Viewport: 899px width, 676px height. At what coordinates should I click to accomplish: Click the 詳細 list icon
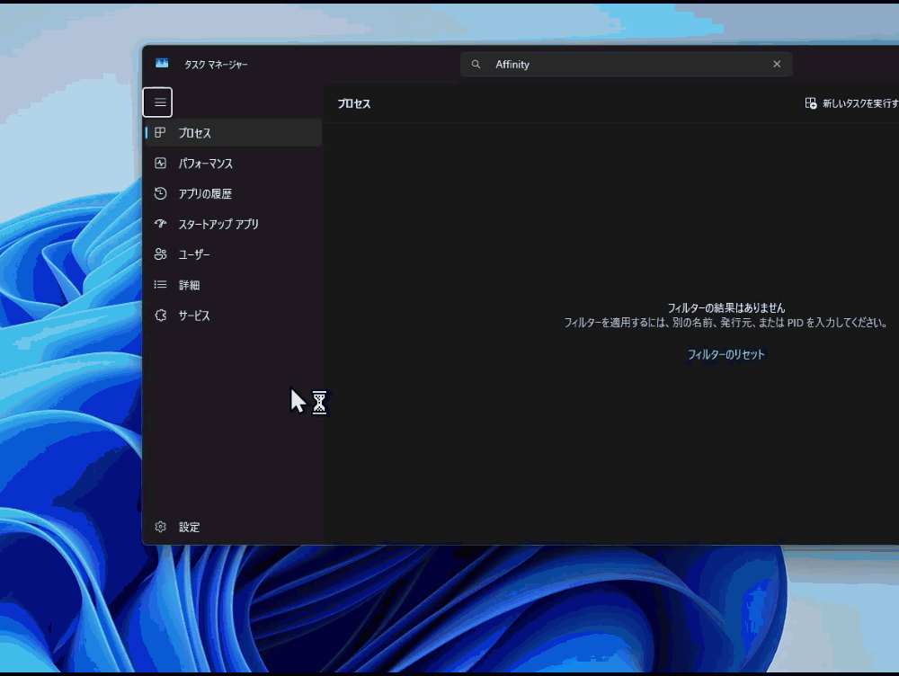tap(160, 285)
